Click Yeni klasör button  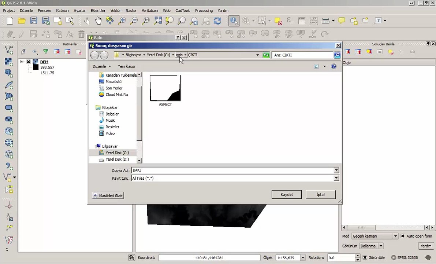coord(127,66)
